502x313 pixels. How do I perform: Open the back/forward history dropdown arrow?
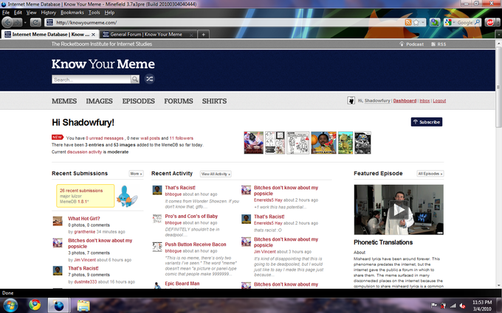coord(25,23)
